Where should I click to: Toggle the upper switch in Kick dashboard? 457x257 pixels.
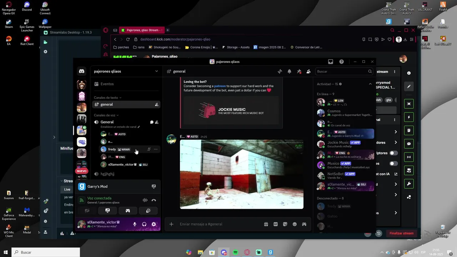pos(393,153)
